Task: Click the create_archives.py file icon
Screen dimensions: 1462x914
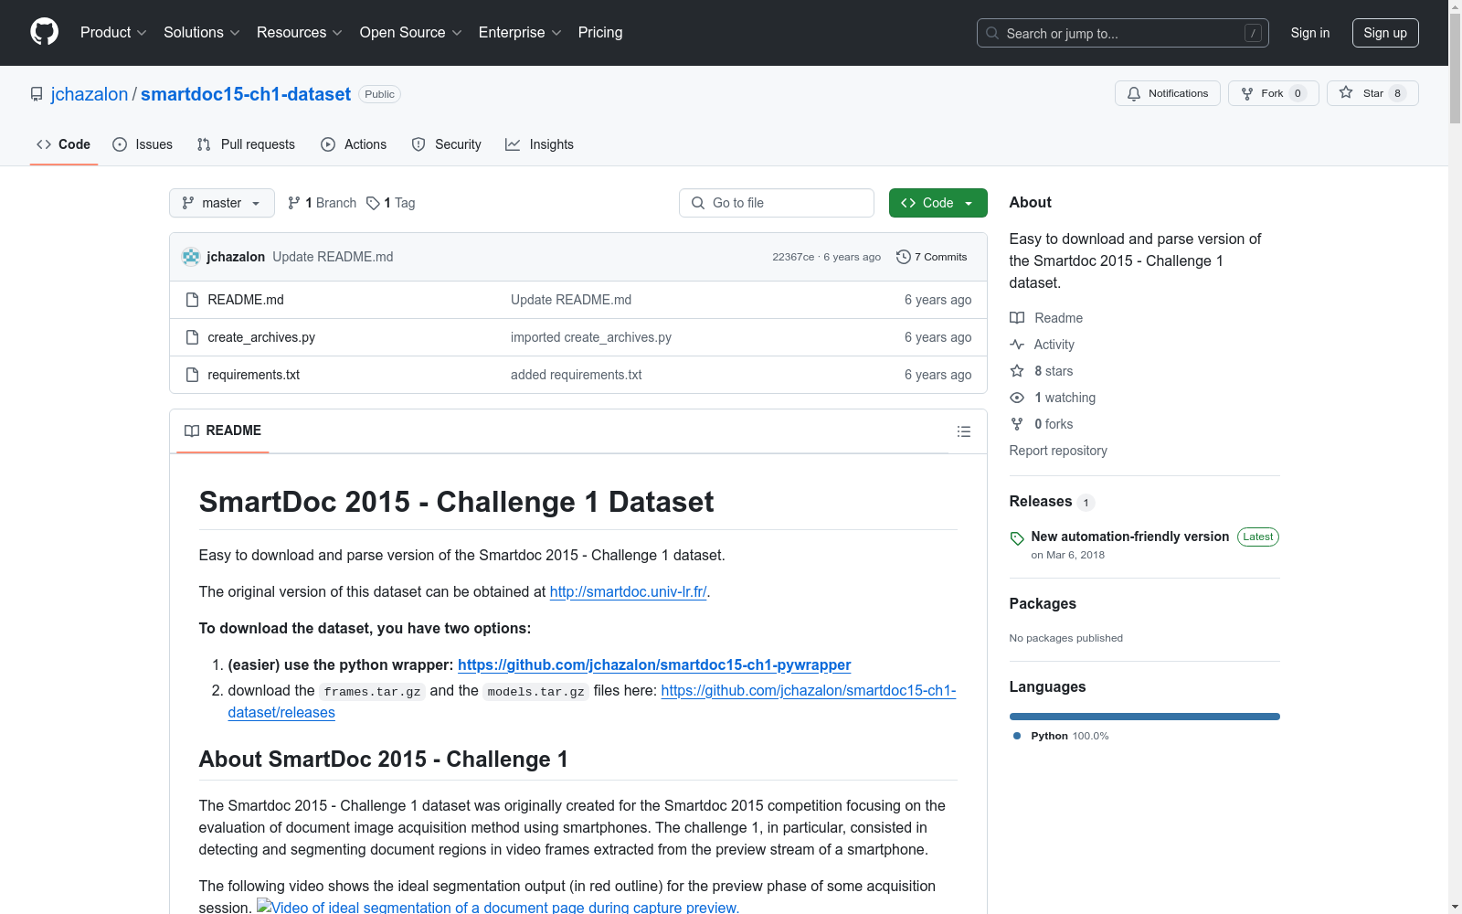Action: [192, 337]
